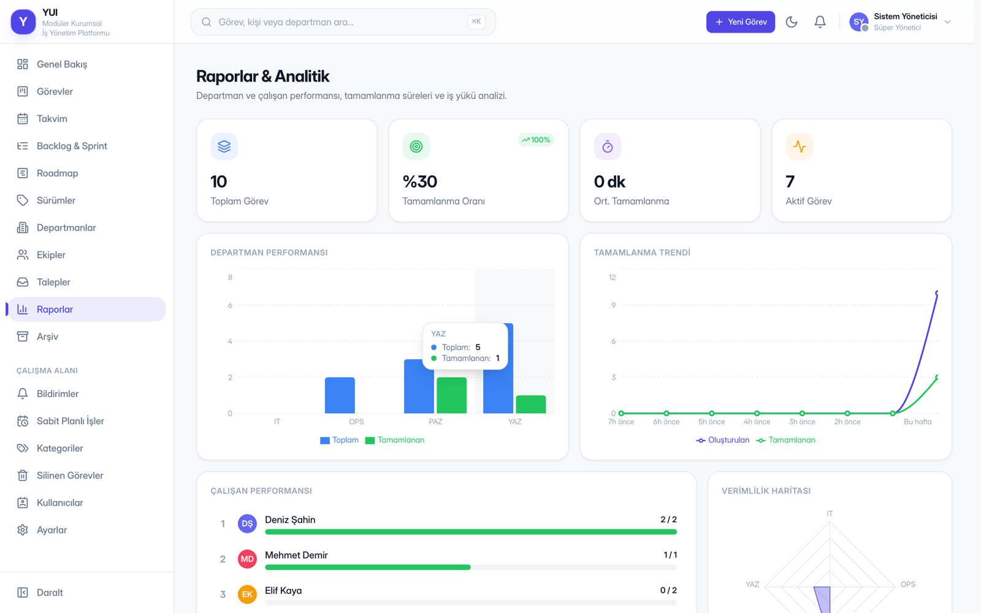Open the Roadmap page

pos(87,173)
